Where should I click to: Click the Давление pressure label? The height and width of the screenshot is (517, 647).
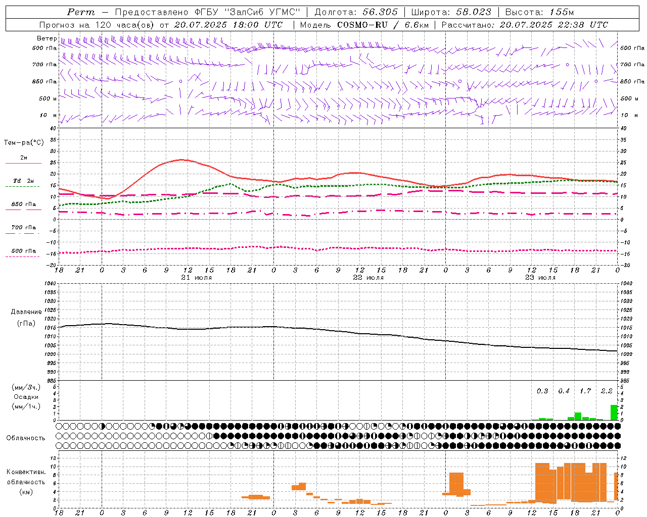tap(26, 312)
